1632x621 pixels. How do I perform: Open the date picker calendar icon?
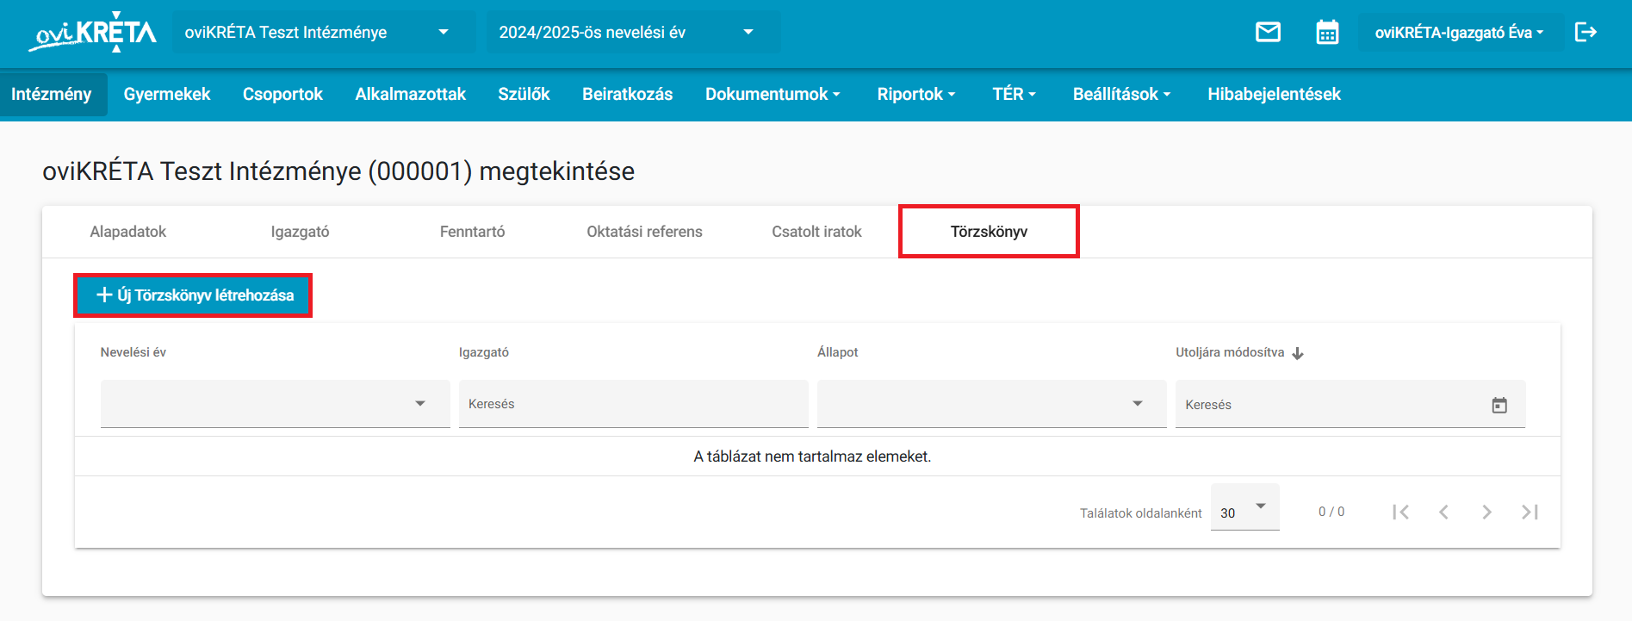1499,405
